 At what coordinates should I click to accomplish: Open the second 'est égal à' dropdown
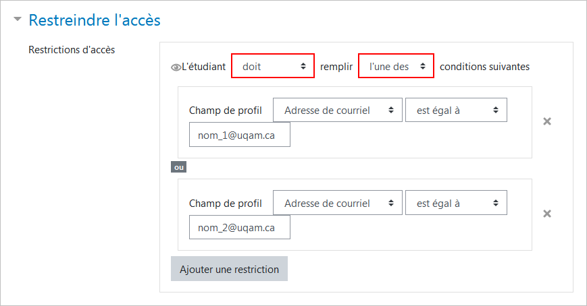click(456, 203)
